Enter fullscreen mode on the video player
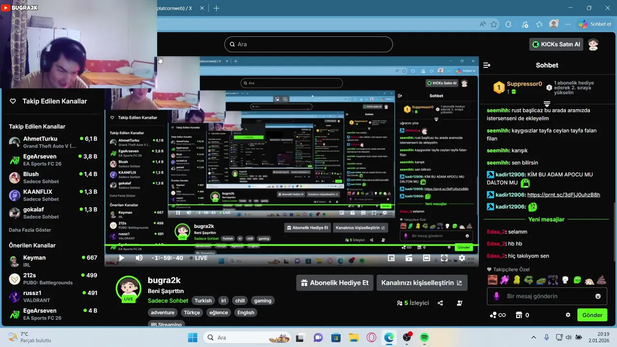This screenshot has width=617, height=347. click(444, 258)
